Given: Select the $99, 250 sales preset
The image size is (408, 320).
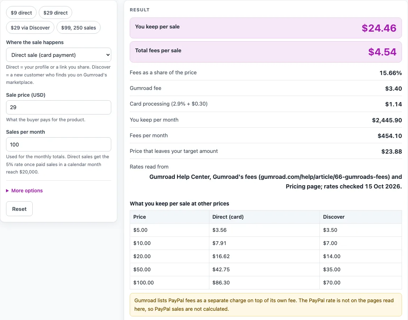Looking at the screenshot, I should pos(79,28).
